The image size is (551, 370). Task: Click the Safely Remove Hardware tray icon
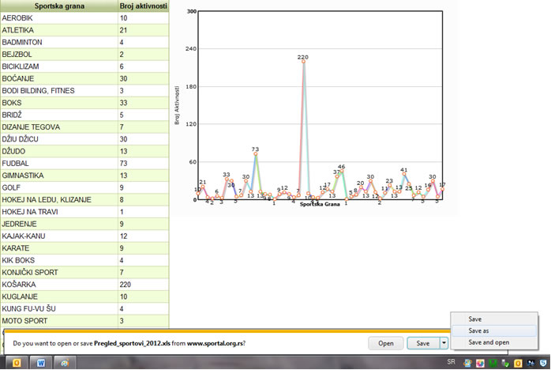tap(505, 363)
